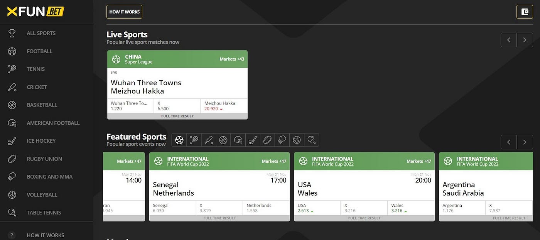540x240 pixels.
Task: Open the Tennis category
Action: click(35, 69)
